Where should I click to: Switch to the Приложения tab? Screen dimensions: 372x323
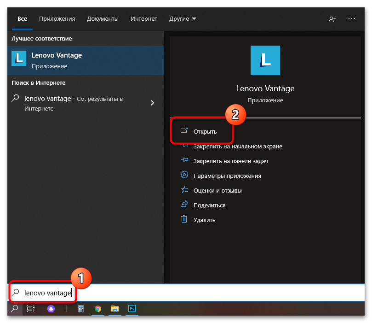point(57,19)
